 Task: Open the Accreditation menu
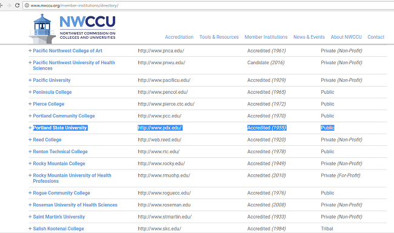[179, 37]
